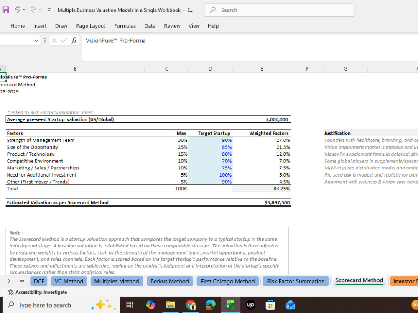Switch to the Berkus Method sheet tab
This screenshot has width=418, height=313.
pos(170,281)
